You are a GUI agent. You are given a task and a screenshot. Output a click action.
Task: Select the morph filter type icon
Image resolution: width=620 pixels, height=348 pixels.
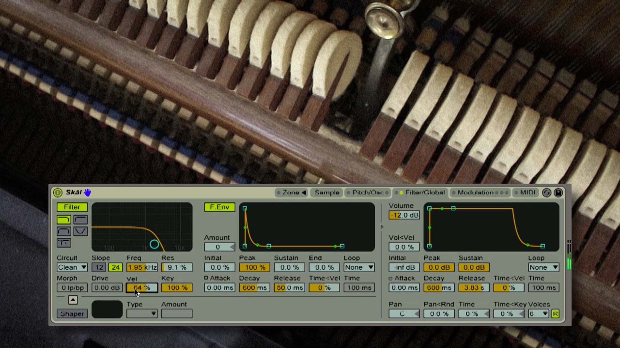[x=63, y=243]
